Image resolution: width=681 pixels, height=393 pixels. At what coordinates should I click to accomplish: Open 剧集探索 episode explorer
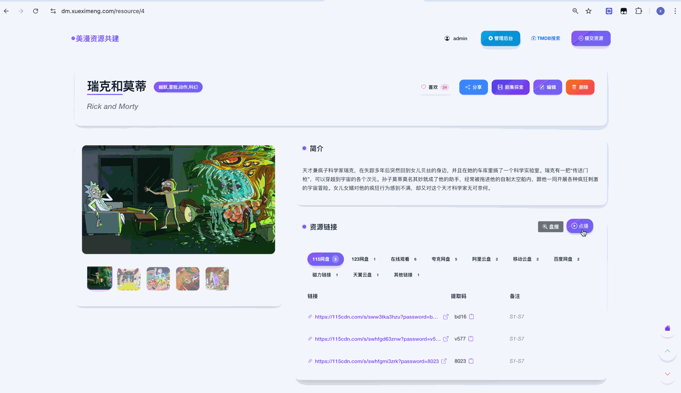point(510,87)
